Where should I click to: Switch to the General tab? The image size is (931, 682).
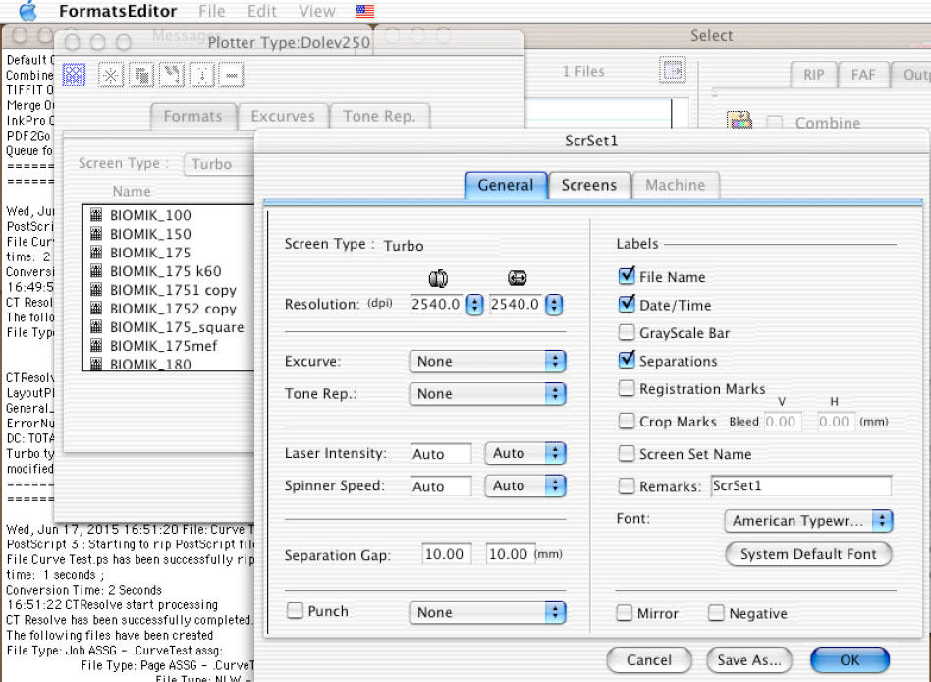[x=506, y=185]
